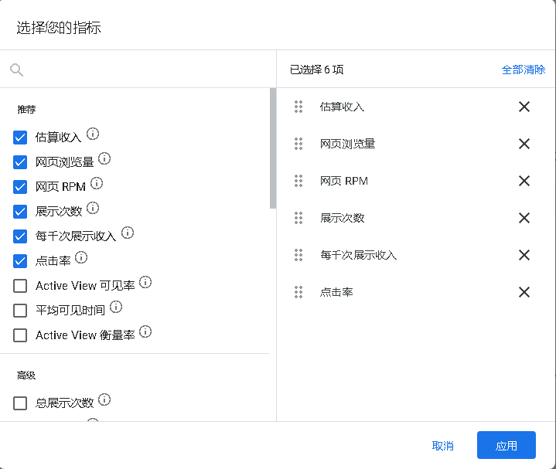
Task: Tick the 总展示次数 checkbox
Action: pyautogui.click(x=20, y=403)
